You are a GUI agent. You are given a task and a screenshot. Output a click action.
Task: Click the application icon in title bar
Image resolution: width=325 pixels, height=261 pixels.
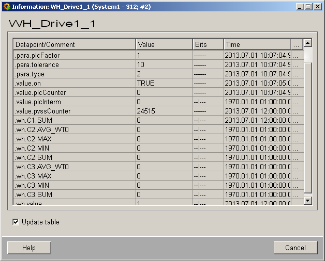click(6, 6)
